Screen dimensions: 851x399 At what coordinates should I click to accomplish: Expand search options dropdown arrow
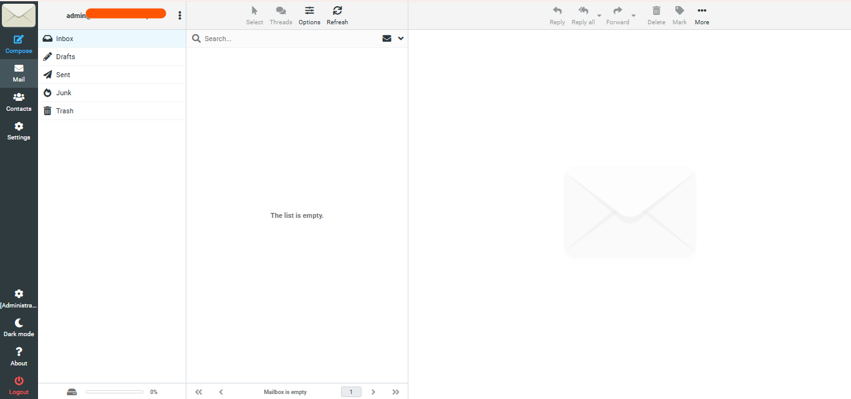point(401,39)
